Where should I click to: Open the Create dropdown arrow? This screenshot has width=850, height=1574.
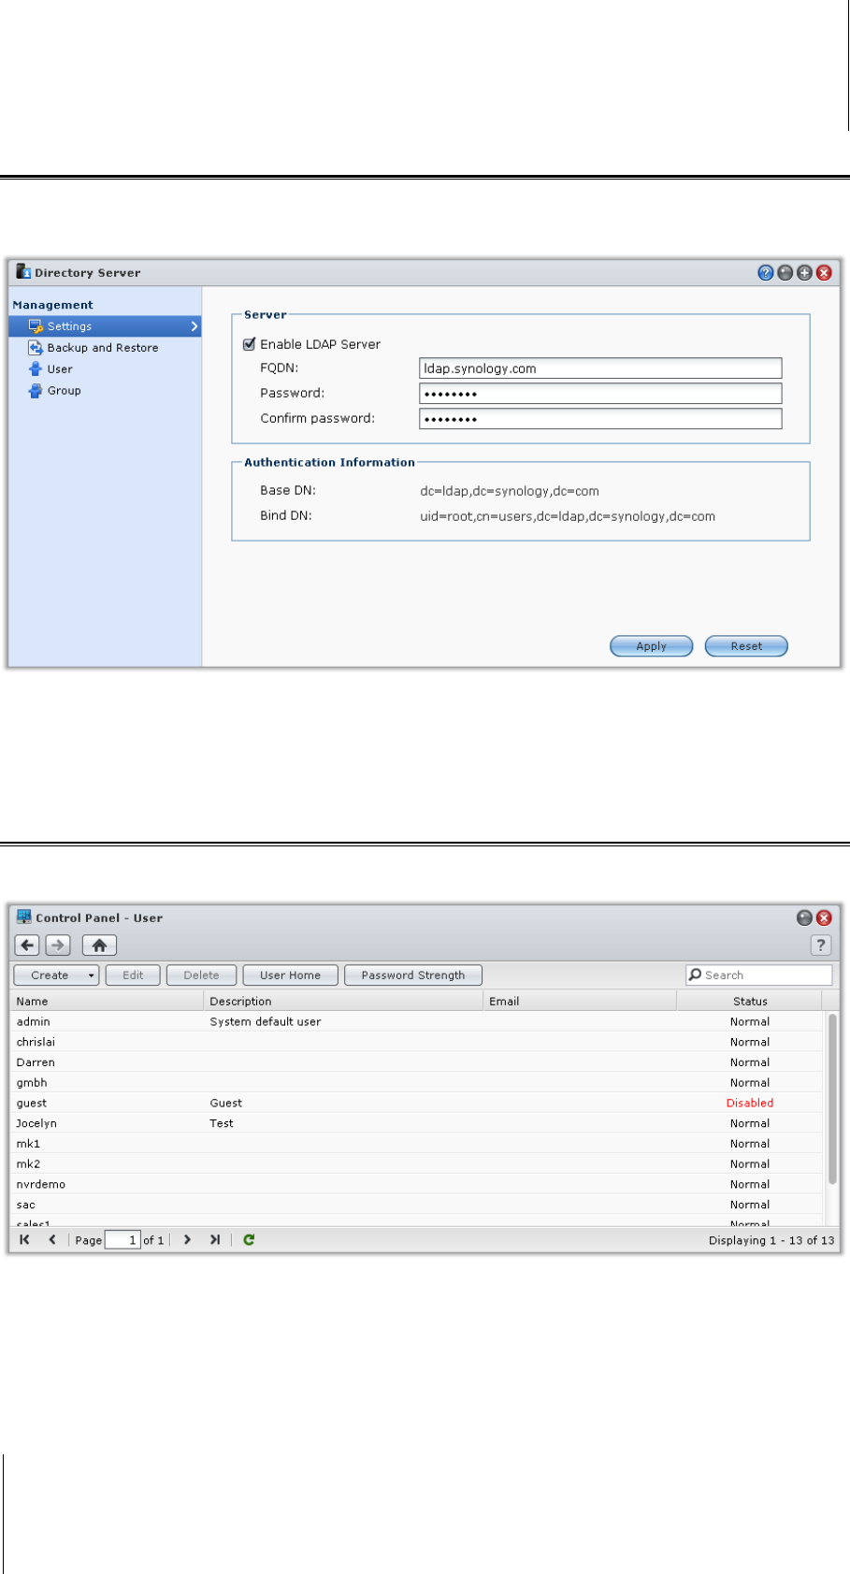point(92,975)
